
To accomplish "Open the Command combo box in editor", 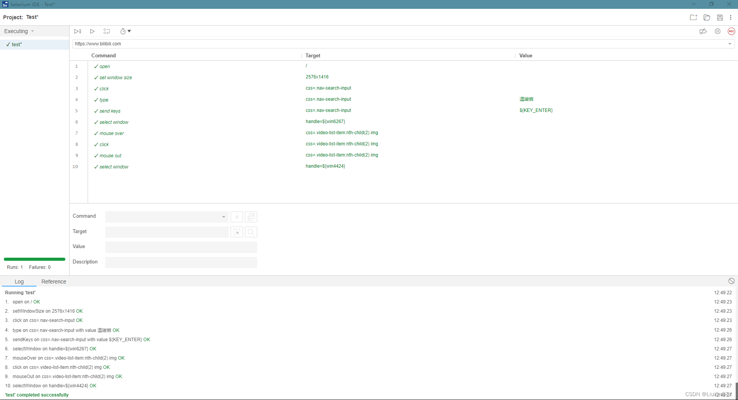I will 167,217.
